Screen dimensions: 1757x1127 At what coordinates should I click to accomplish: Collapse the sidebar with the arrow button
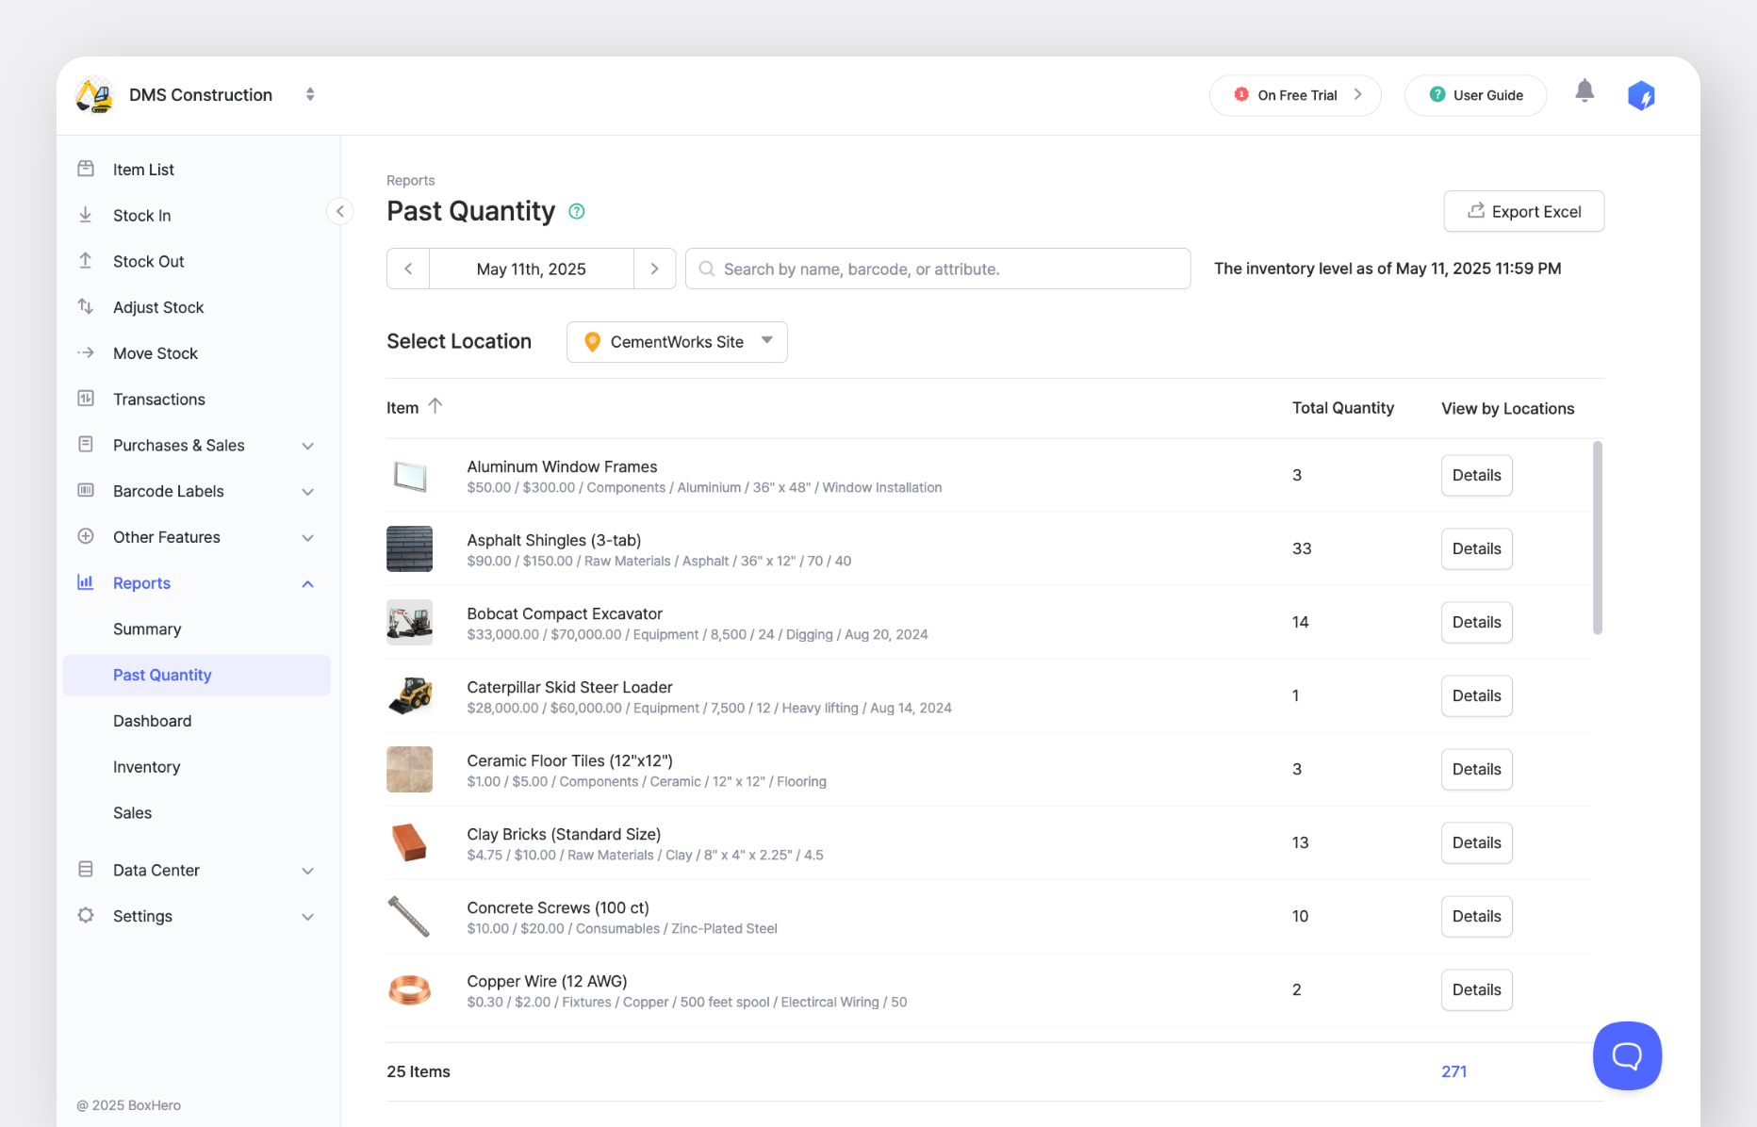click(339, 211)
